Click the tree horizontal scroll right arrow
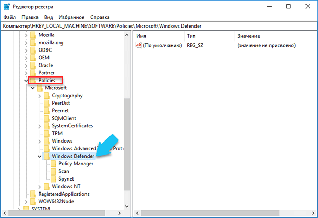This screenshot has height=218, width=318. tap(120, 213)
